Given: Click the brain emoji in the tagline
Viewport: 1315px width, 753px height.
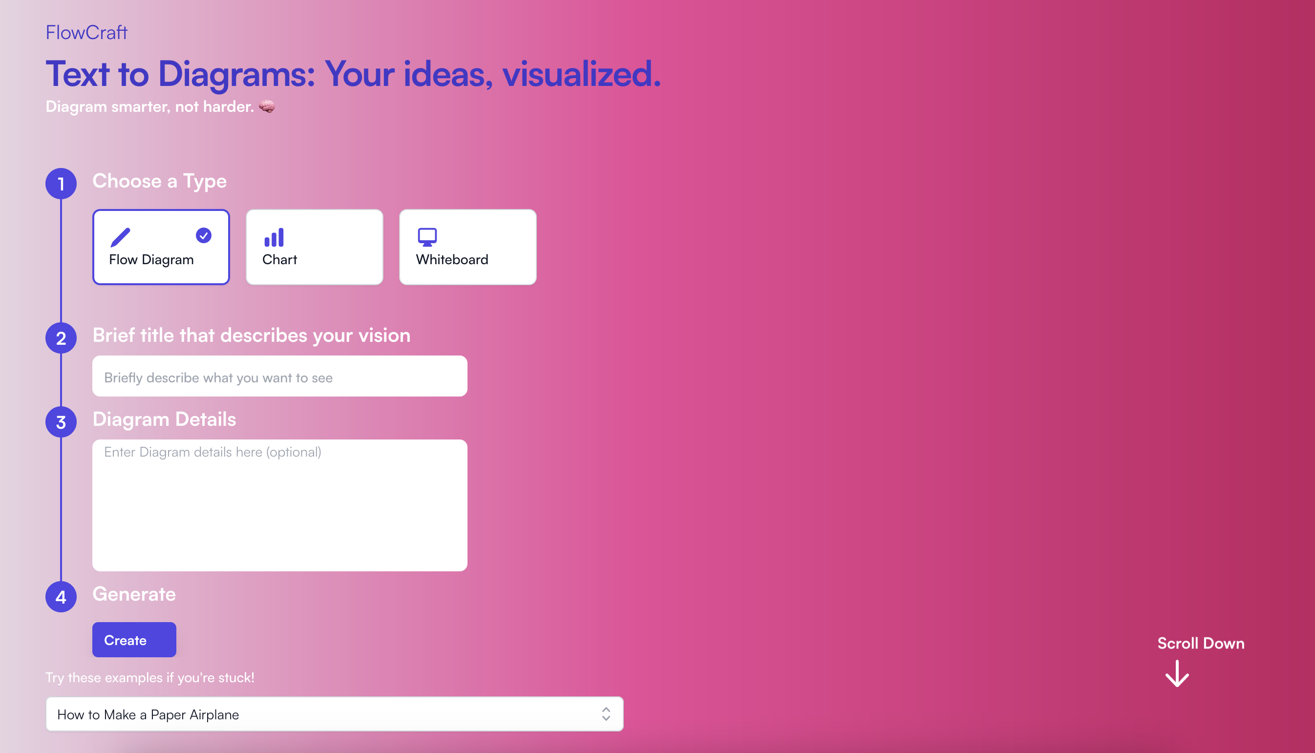Looking at the screenshot, I should click(x=267, y=106).
